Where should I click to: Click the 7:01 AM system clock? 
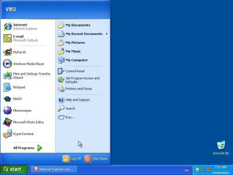tap(220, 167)
